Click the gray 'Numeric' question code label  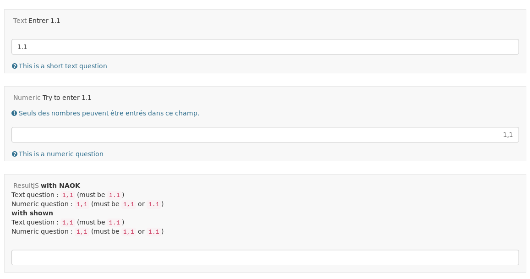pos(27,98)
